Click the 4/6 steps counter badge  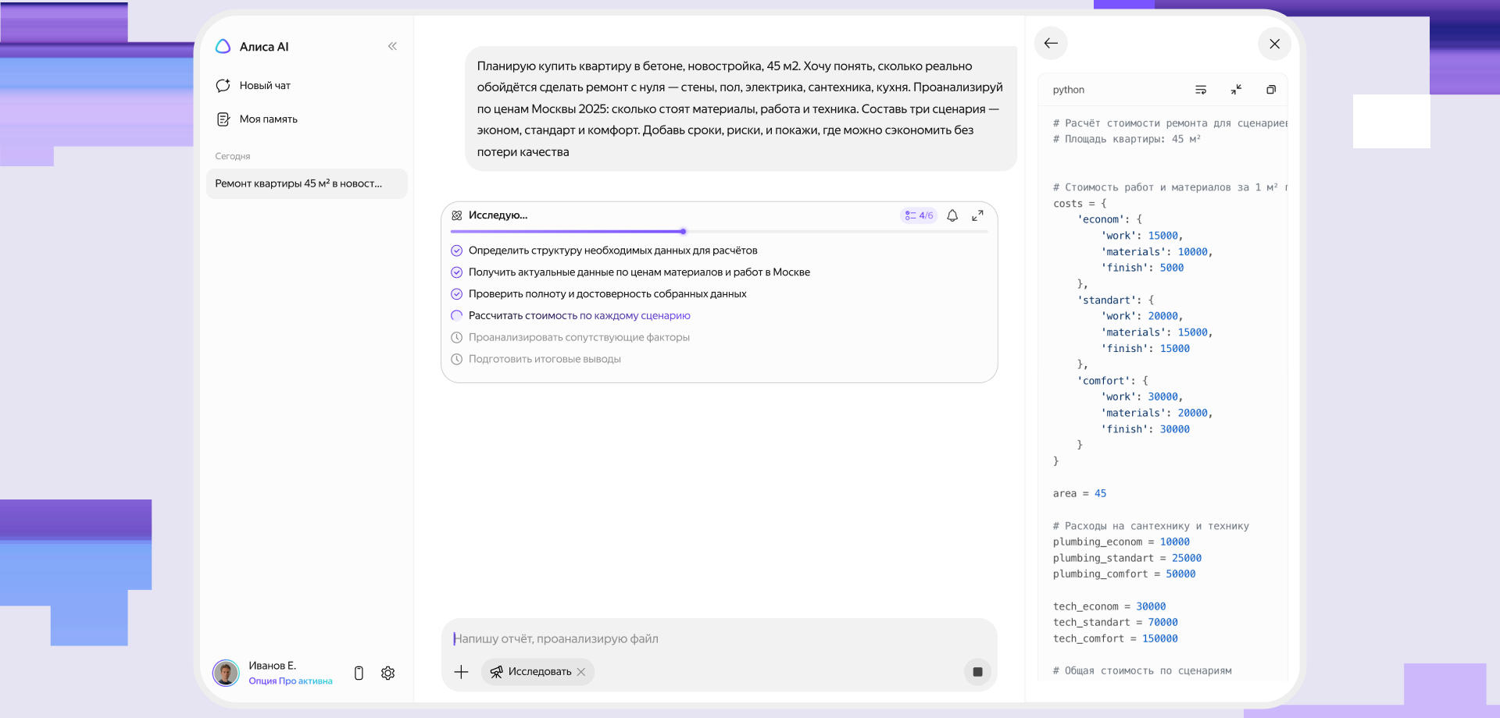pyautogui.click(x=919, y=216)
